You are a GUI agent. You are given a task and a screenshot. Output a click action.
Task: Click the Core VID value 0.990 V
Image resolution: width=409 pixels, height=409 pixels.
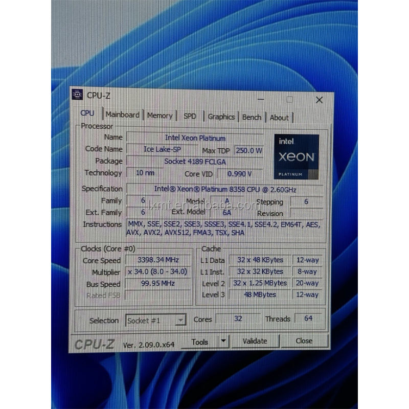tap(239, 174)
